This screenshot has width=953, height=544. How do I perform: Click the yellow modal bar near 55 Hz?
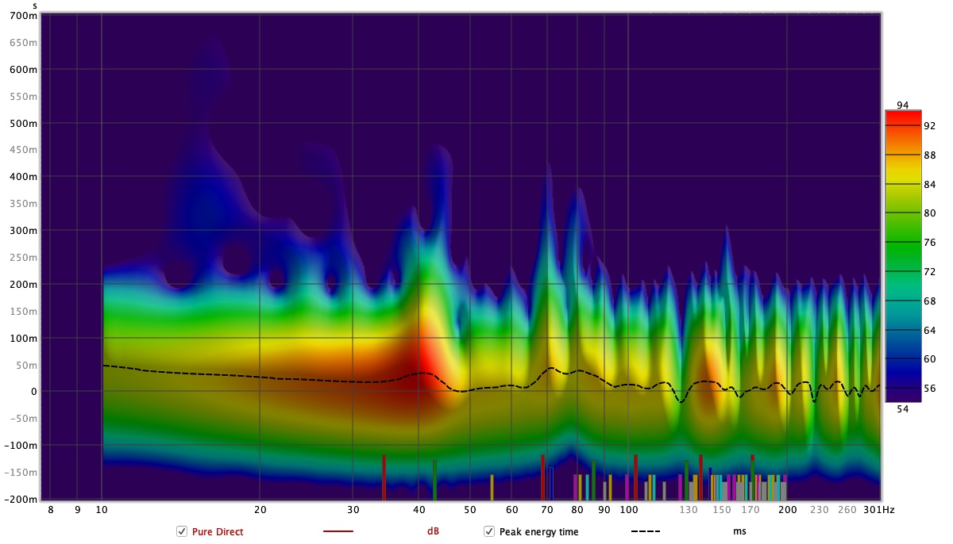pyautogui.click(x=492, y=487)
